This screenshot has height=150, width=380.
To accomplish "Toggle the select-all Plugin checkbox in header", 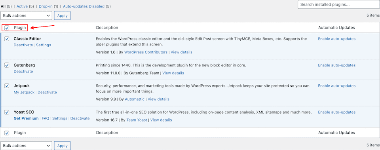I will coord(7,28).
